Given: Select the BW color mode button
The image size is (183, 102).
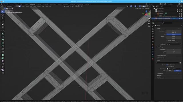Looking at the screenshot, I should click(x=170, y=71).
